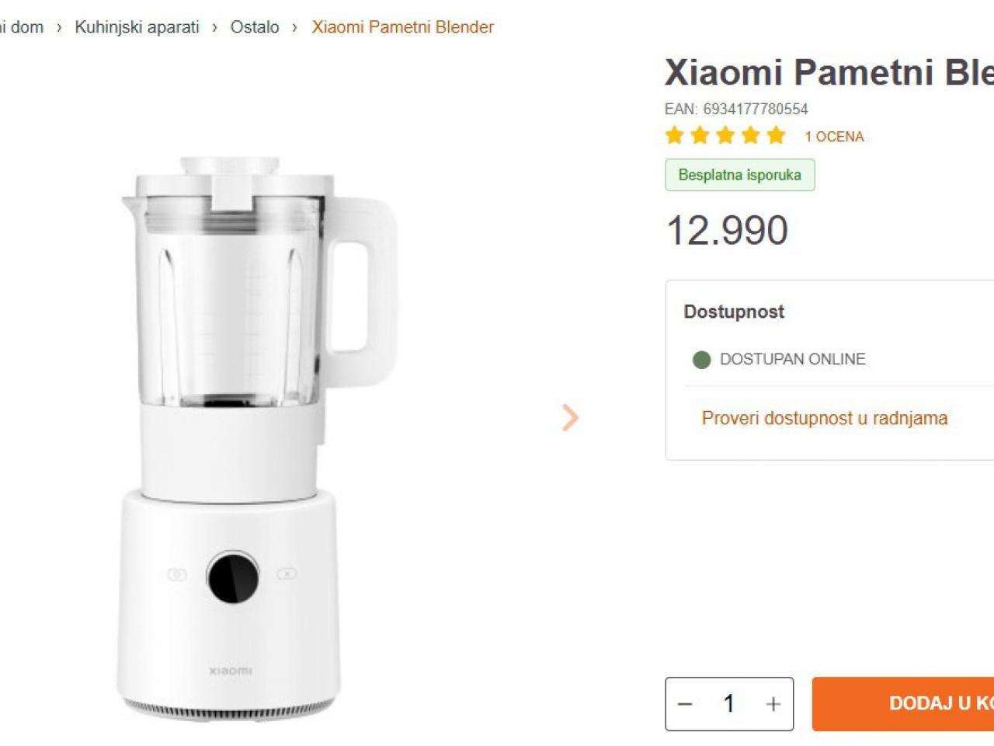Click the first rating star

coord(675,136)
